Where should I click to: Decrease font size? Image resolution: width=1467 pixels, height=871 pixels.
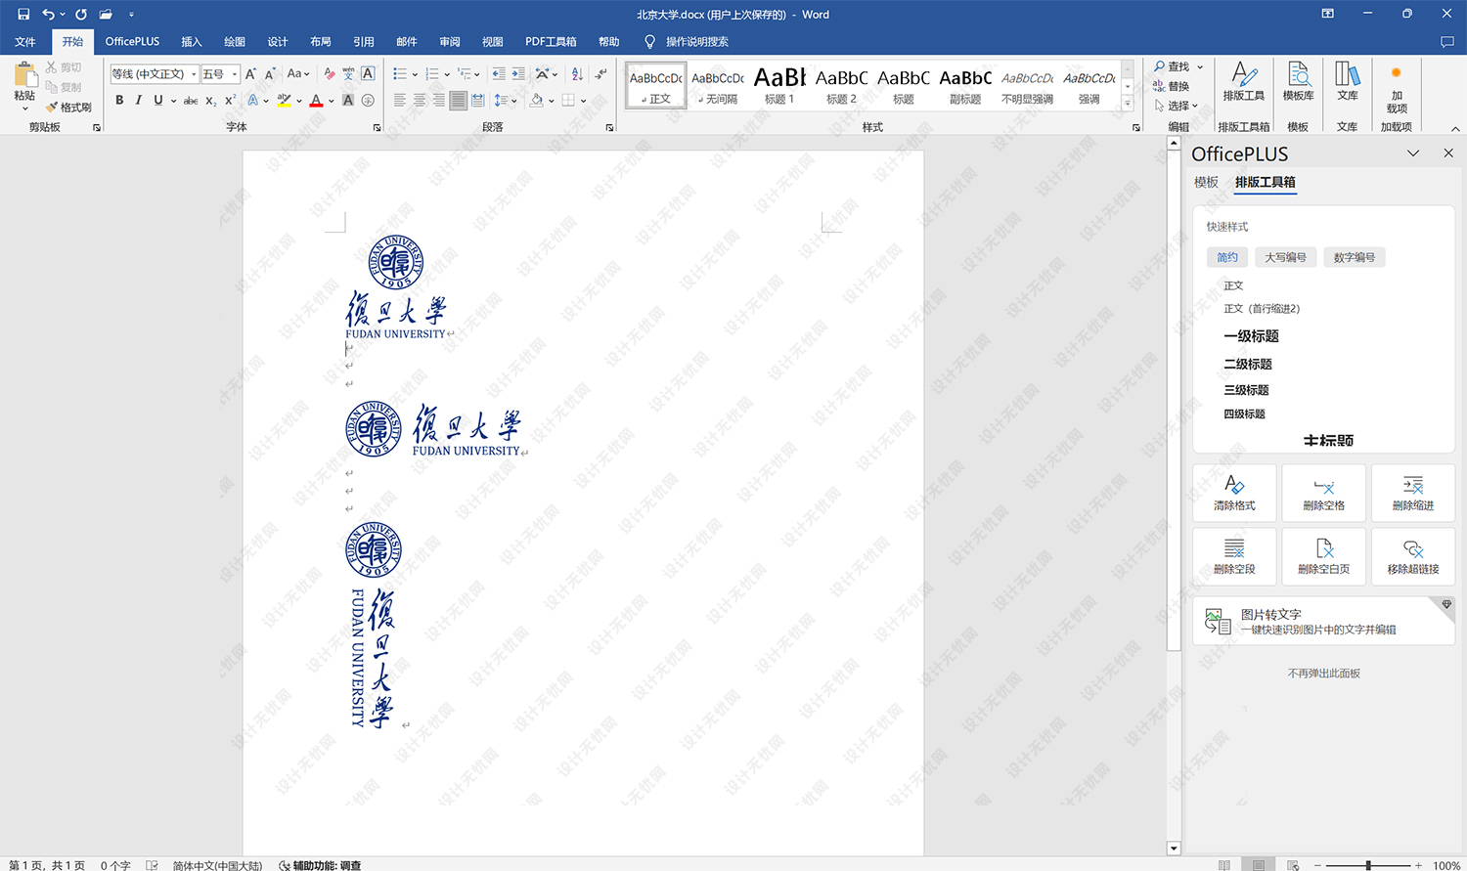(x=270, y=73)
